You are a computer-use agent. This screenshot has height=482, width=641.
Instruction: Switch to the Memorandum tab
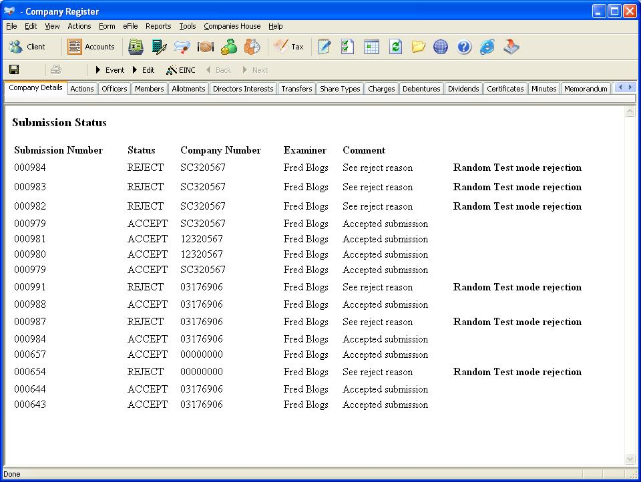[586, 89]
